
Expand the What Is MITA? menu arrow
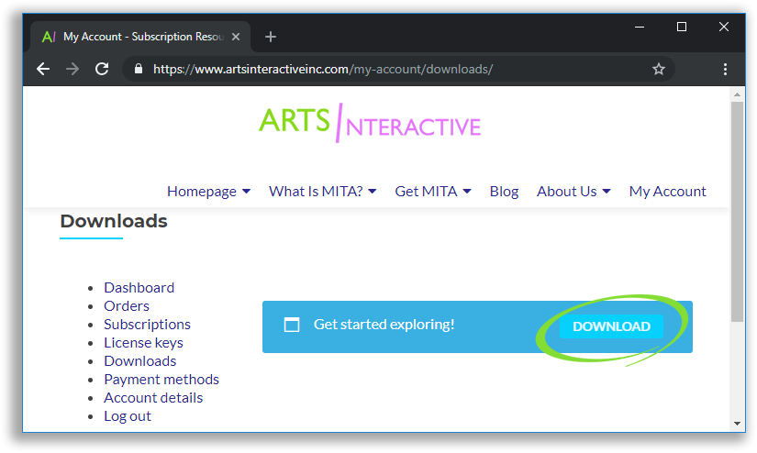pos(373,192)
